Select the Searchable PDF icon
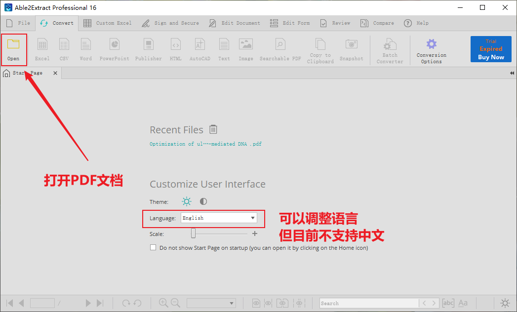The width and height of the screenshot is (517, 312). 280,44
